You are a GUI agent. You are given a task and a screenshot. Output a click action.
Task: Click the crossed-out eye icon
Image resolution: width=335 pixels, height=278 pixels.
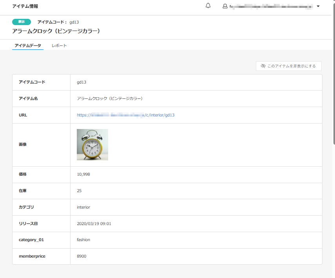(263, 66)
